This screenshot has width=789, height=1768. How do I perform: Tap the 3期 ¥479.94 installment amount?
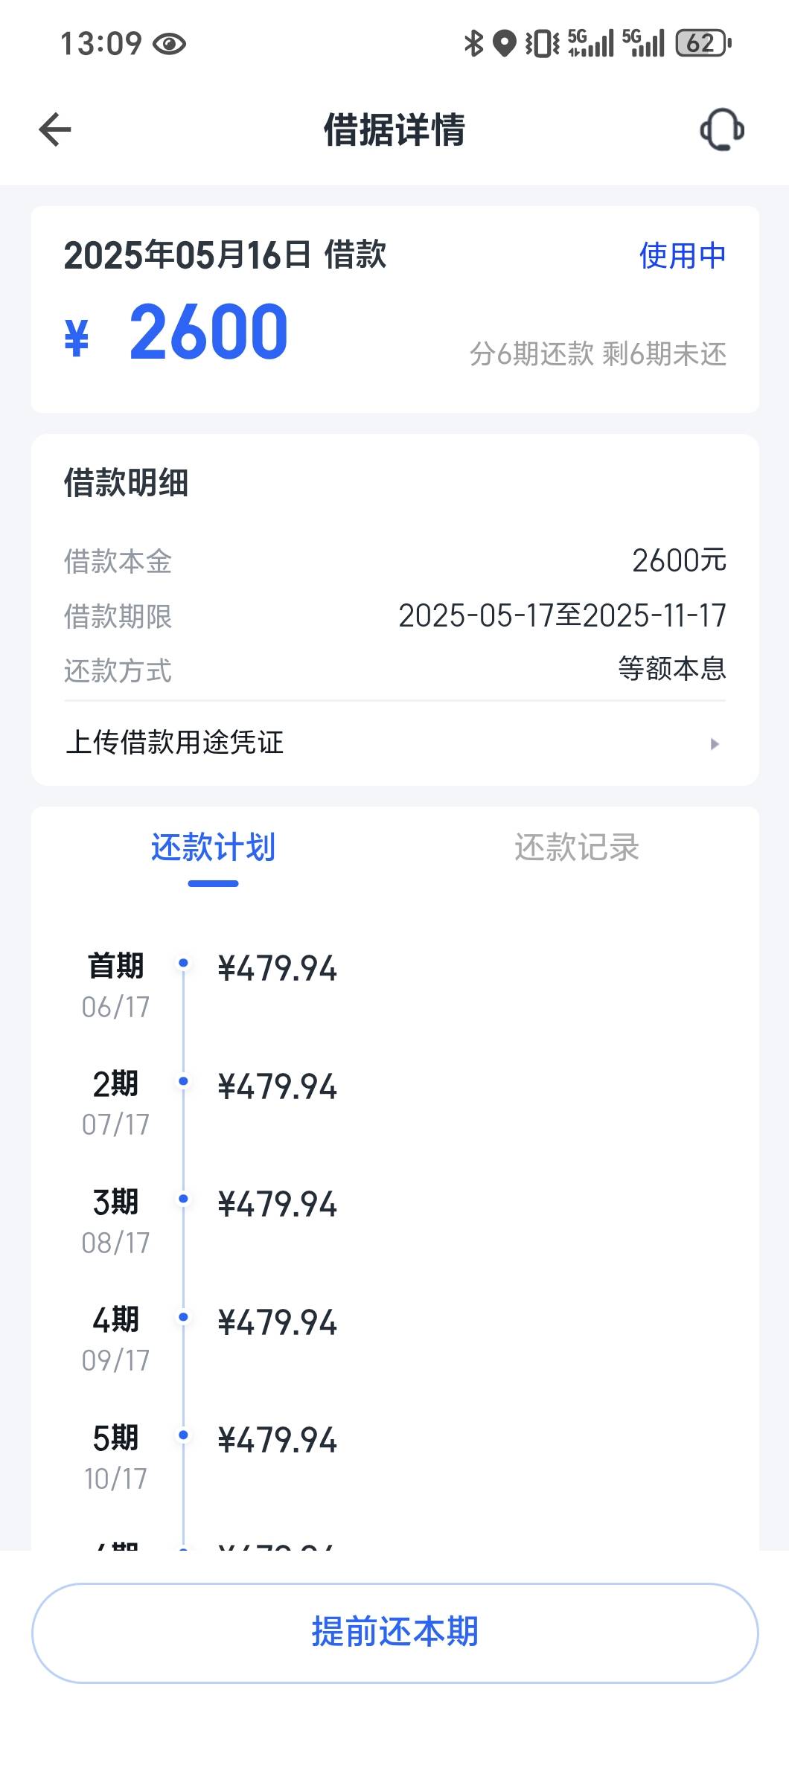(278, 1204)
